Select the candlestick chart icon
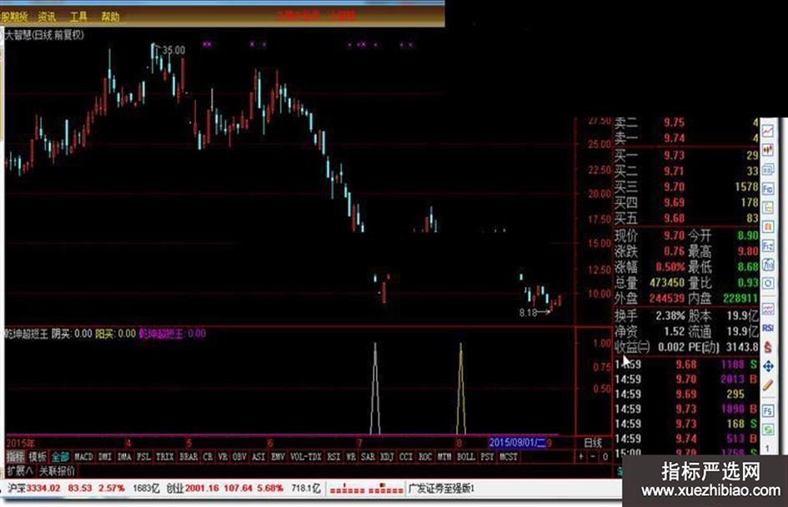The width and height of the screenshot is (788, 507). coord(768,150)
